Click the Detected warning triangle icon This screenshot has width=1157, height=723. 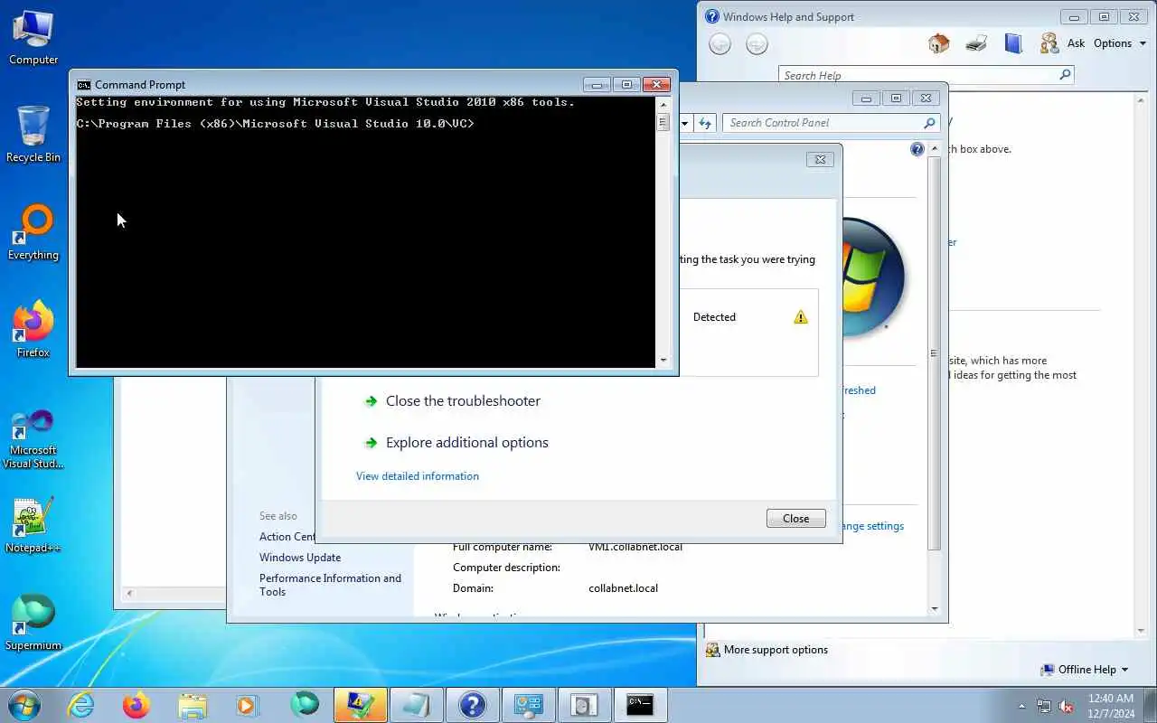pos(801,317)
